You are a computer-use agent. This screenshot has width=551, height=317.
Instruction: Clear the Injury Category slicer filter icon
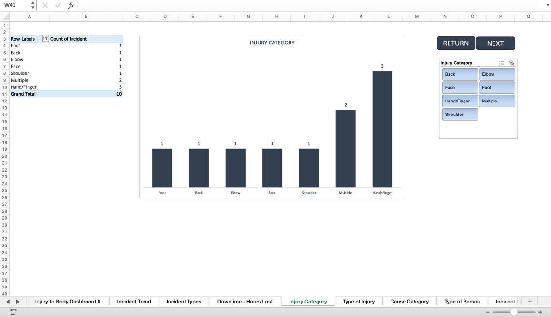click(x=511, y=63)
